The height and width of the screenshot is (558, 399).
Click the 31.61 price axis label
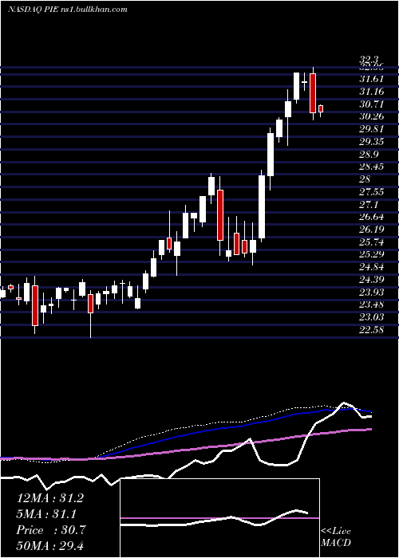(x=371, y=79)
